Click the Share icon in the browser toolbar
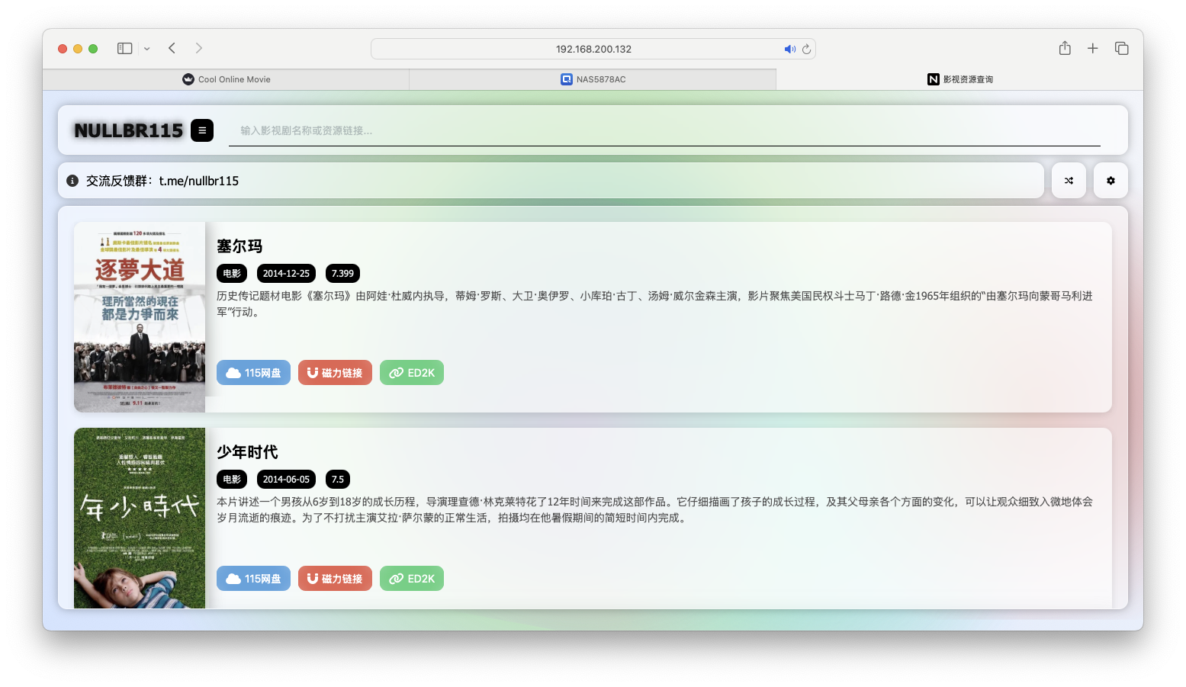 (1064, 47)
